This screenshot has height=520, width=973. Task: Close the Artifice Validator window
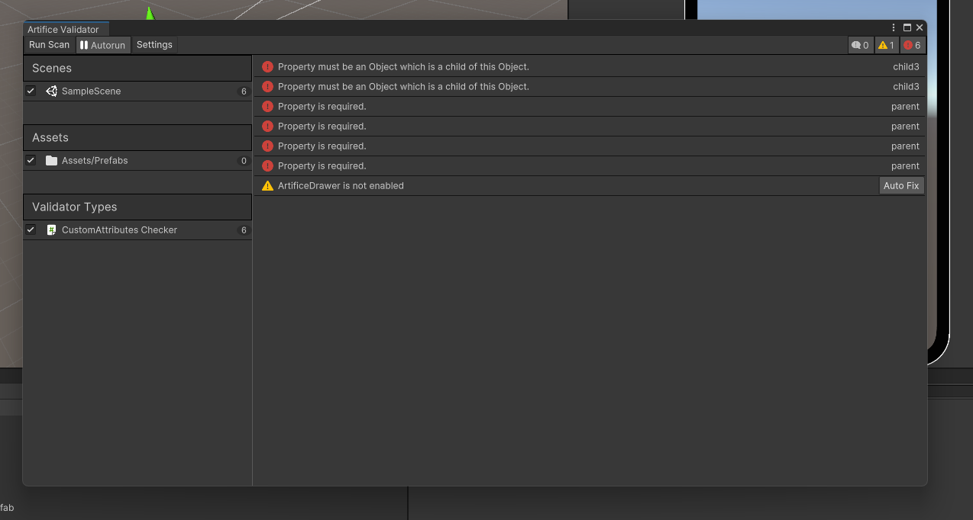[920, 27]
